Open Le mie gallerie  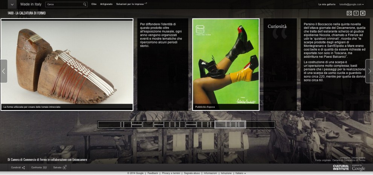[x=327, y=4]
